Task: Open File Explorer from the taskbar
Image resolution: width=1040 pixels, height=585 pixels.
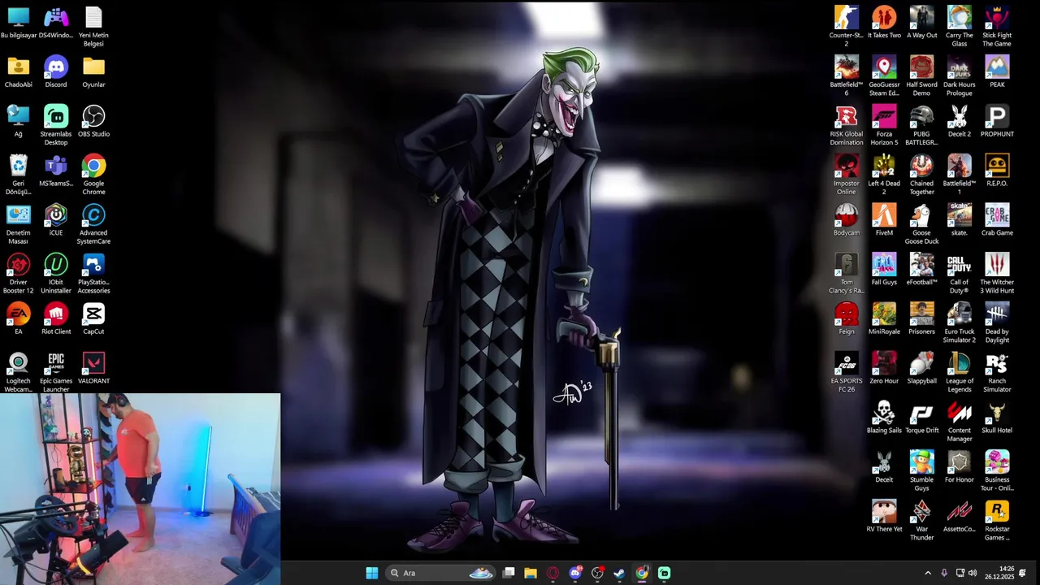Action: pyautogui.click(x=531, y=573)
